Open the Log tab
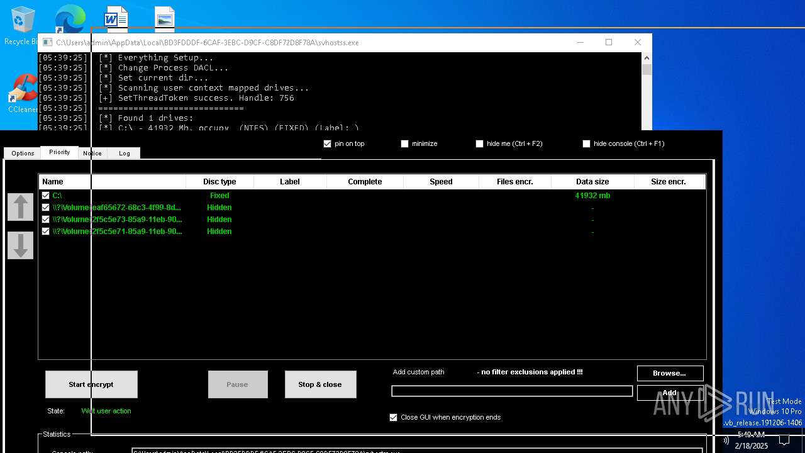This screenshot has height=453, width=805. coord(125,153)
